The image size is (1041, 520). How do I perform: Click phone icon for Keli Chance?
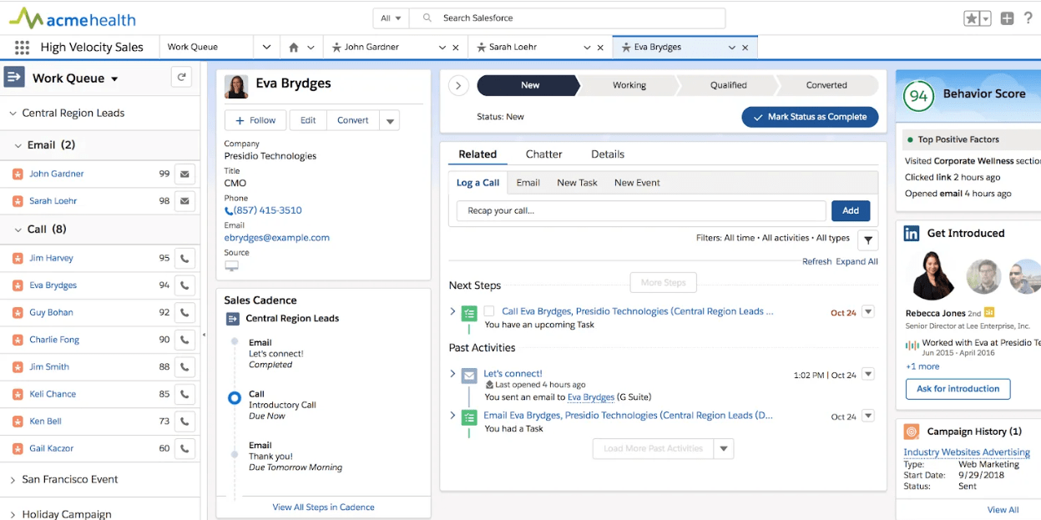tap(184, 394)
